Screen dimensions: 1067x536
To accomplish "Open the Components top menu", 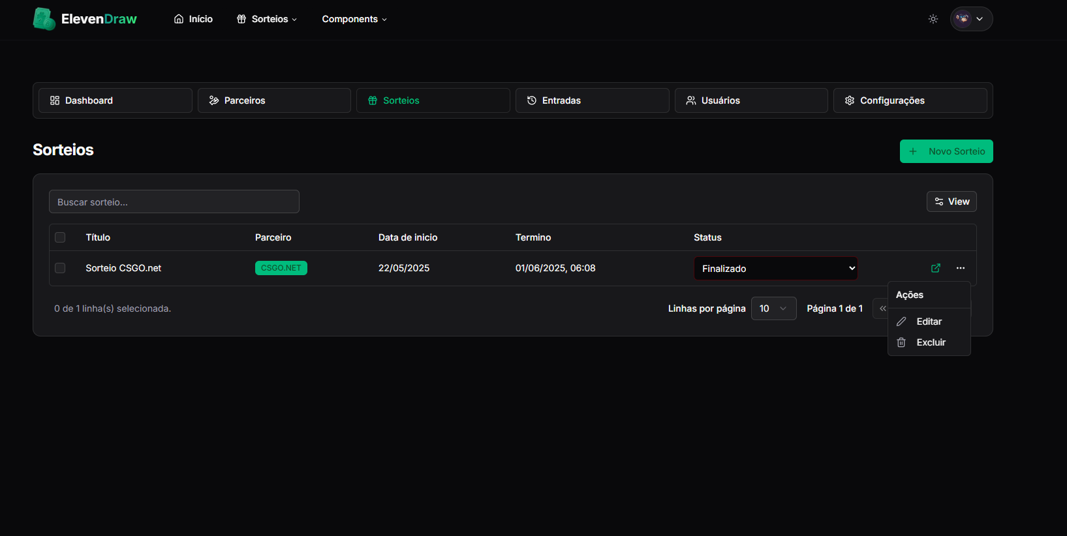I will coord(354,19).
